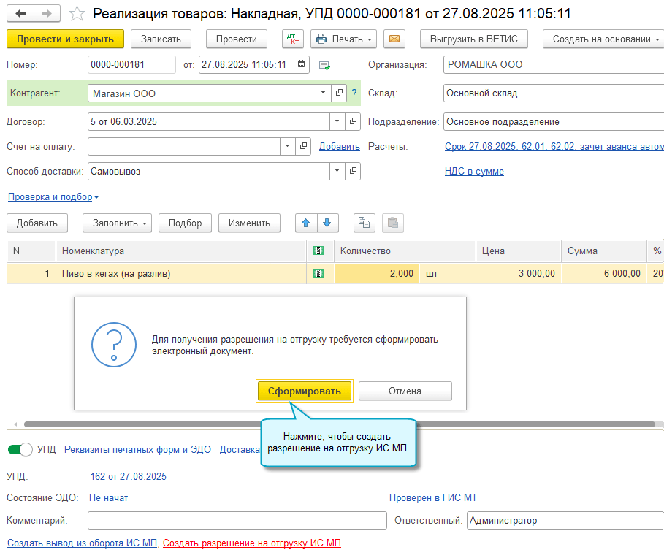Expand the Договор dropdown list
664x558 pixels.
click(337, 121)
